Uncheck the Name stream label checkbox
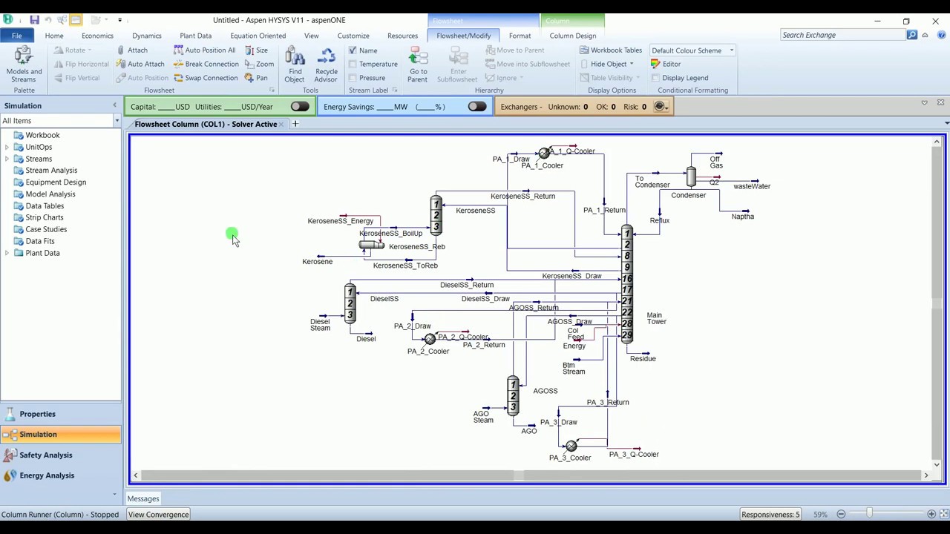 click(353, 50)
